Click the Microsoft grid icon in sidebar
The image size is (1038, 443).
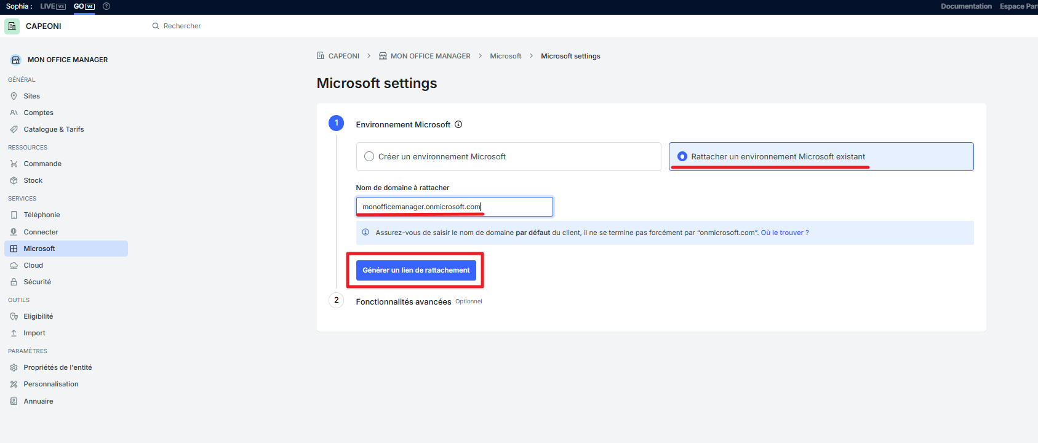14,249
